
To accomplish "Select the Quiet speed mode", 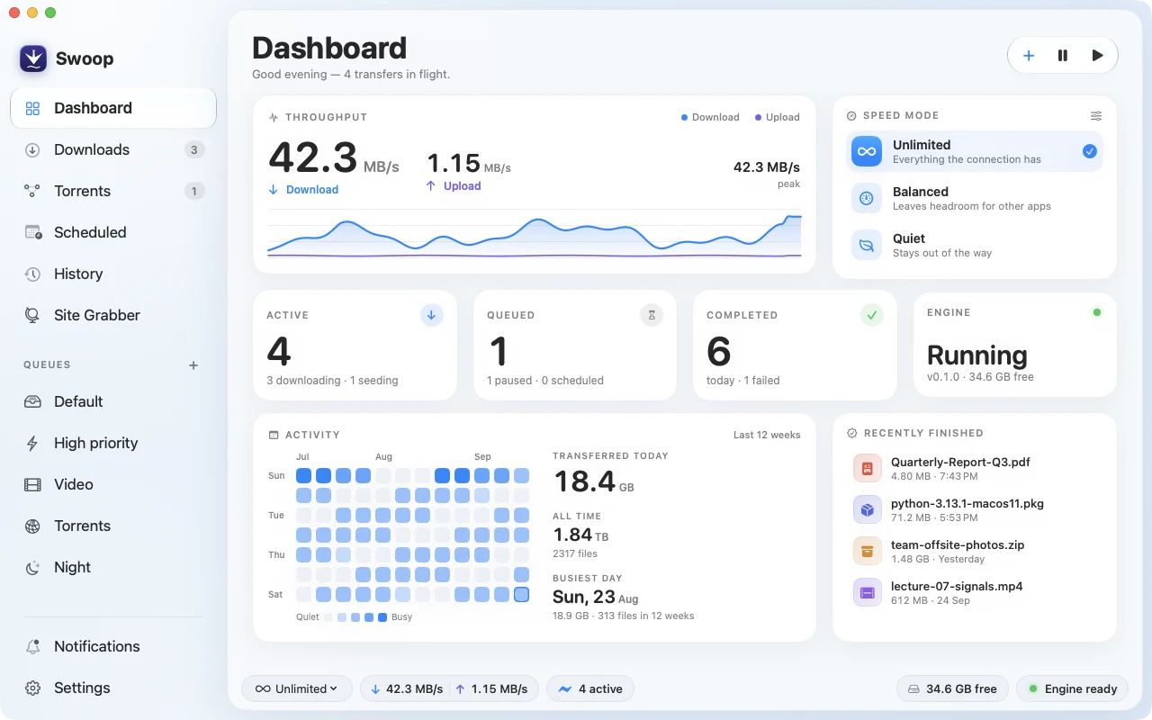I will point(975,245).
